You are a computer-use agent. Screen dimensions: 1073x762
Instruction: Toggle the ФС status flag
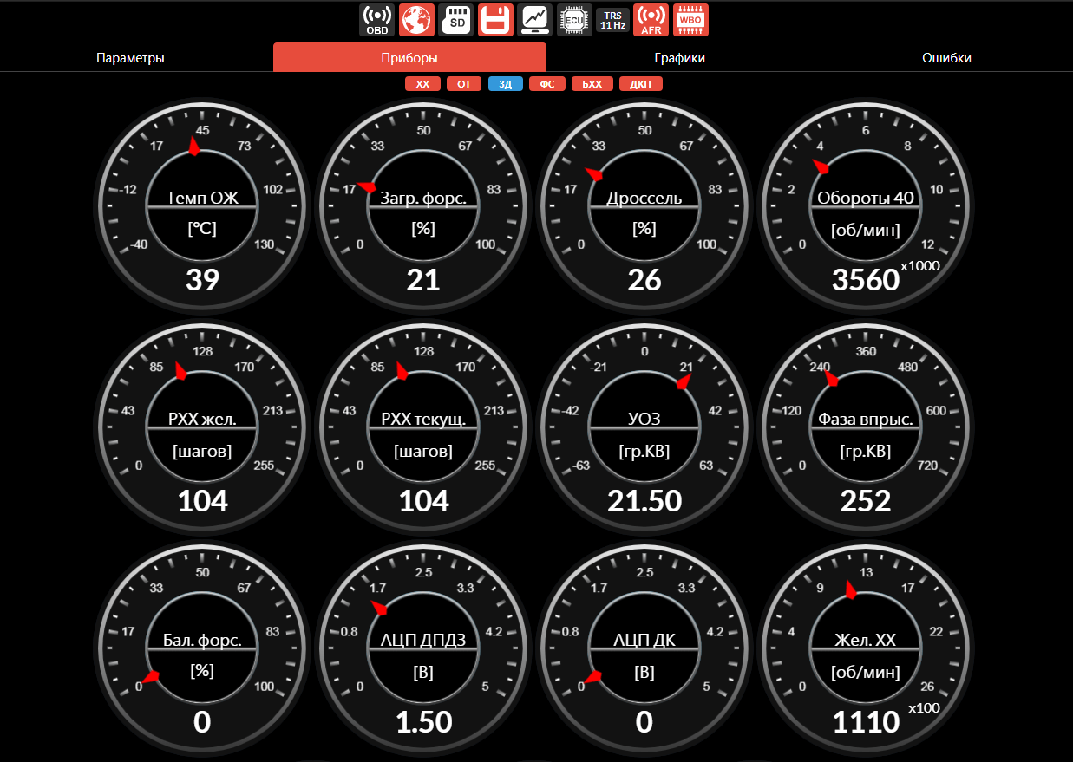point(547,84)
